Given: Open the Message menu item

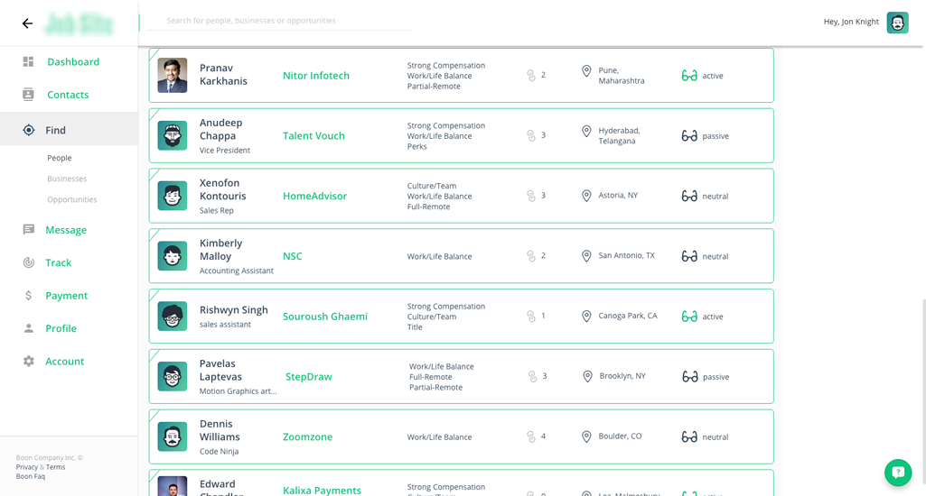Looking at the screenshot, I should 66,230.
